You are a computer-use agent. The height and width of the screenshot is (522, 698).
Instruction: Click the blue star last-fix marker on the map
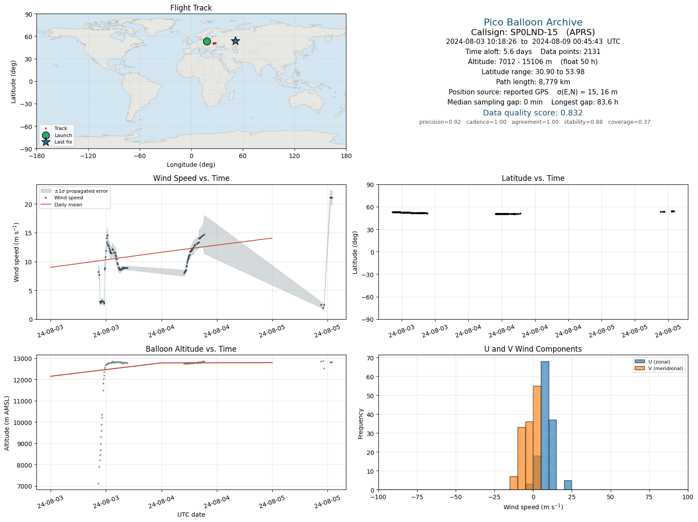[x=235, y=41]
